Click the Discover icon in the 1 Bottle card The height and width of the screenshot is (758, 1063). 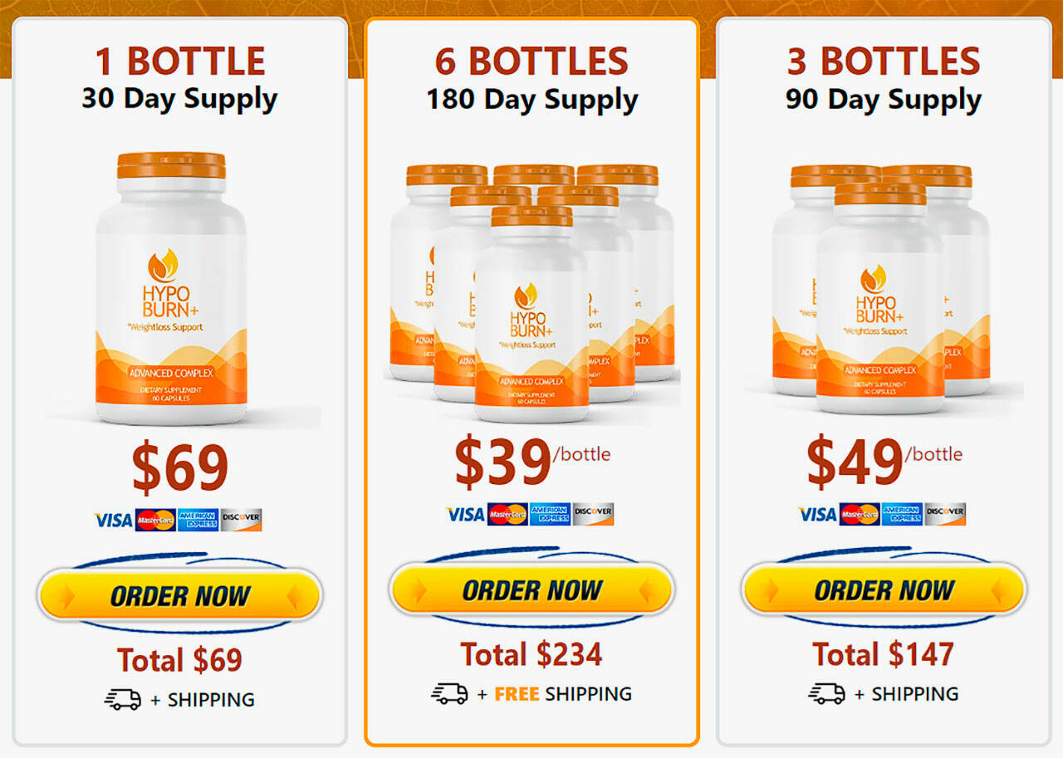click(x=242, y=521)
